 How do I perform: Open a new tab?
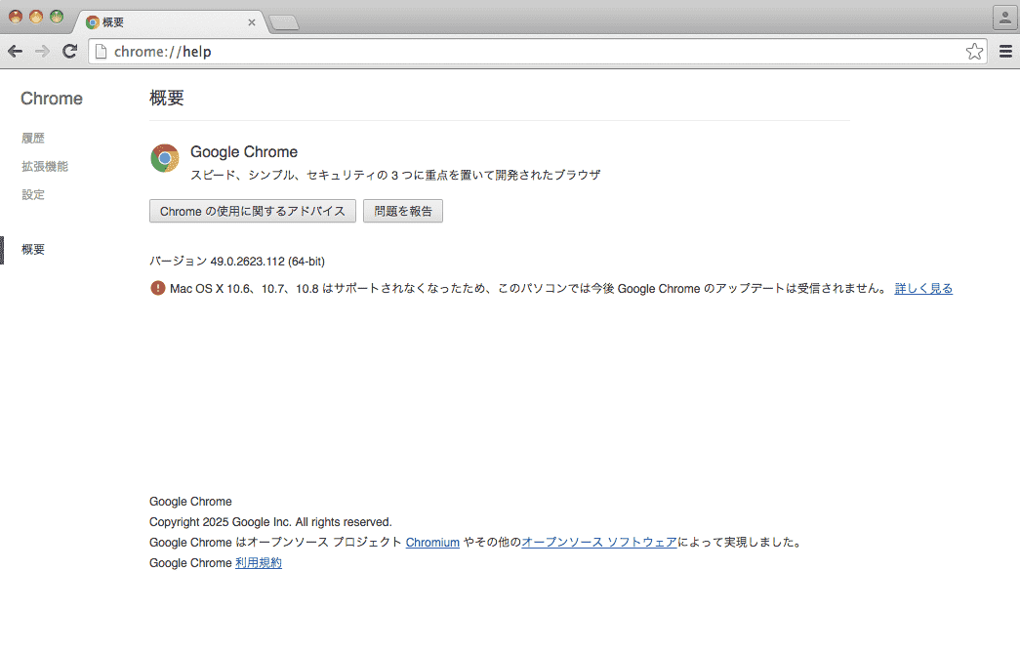coord(284,22)
